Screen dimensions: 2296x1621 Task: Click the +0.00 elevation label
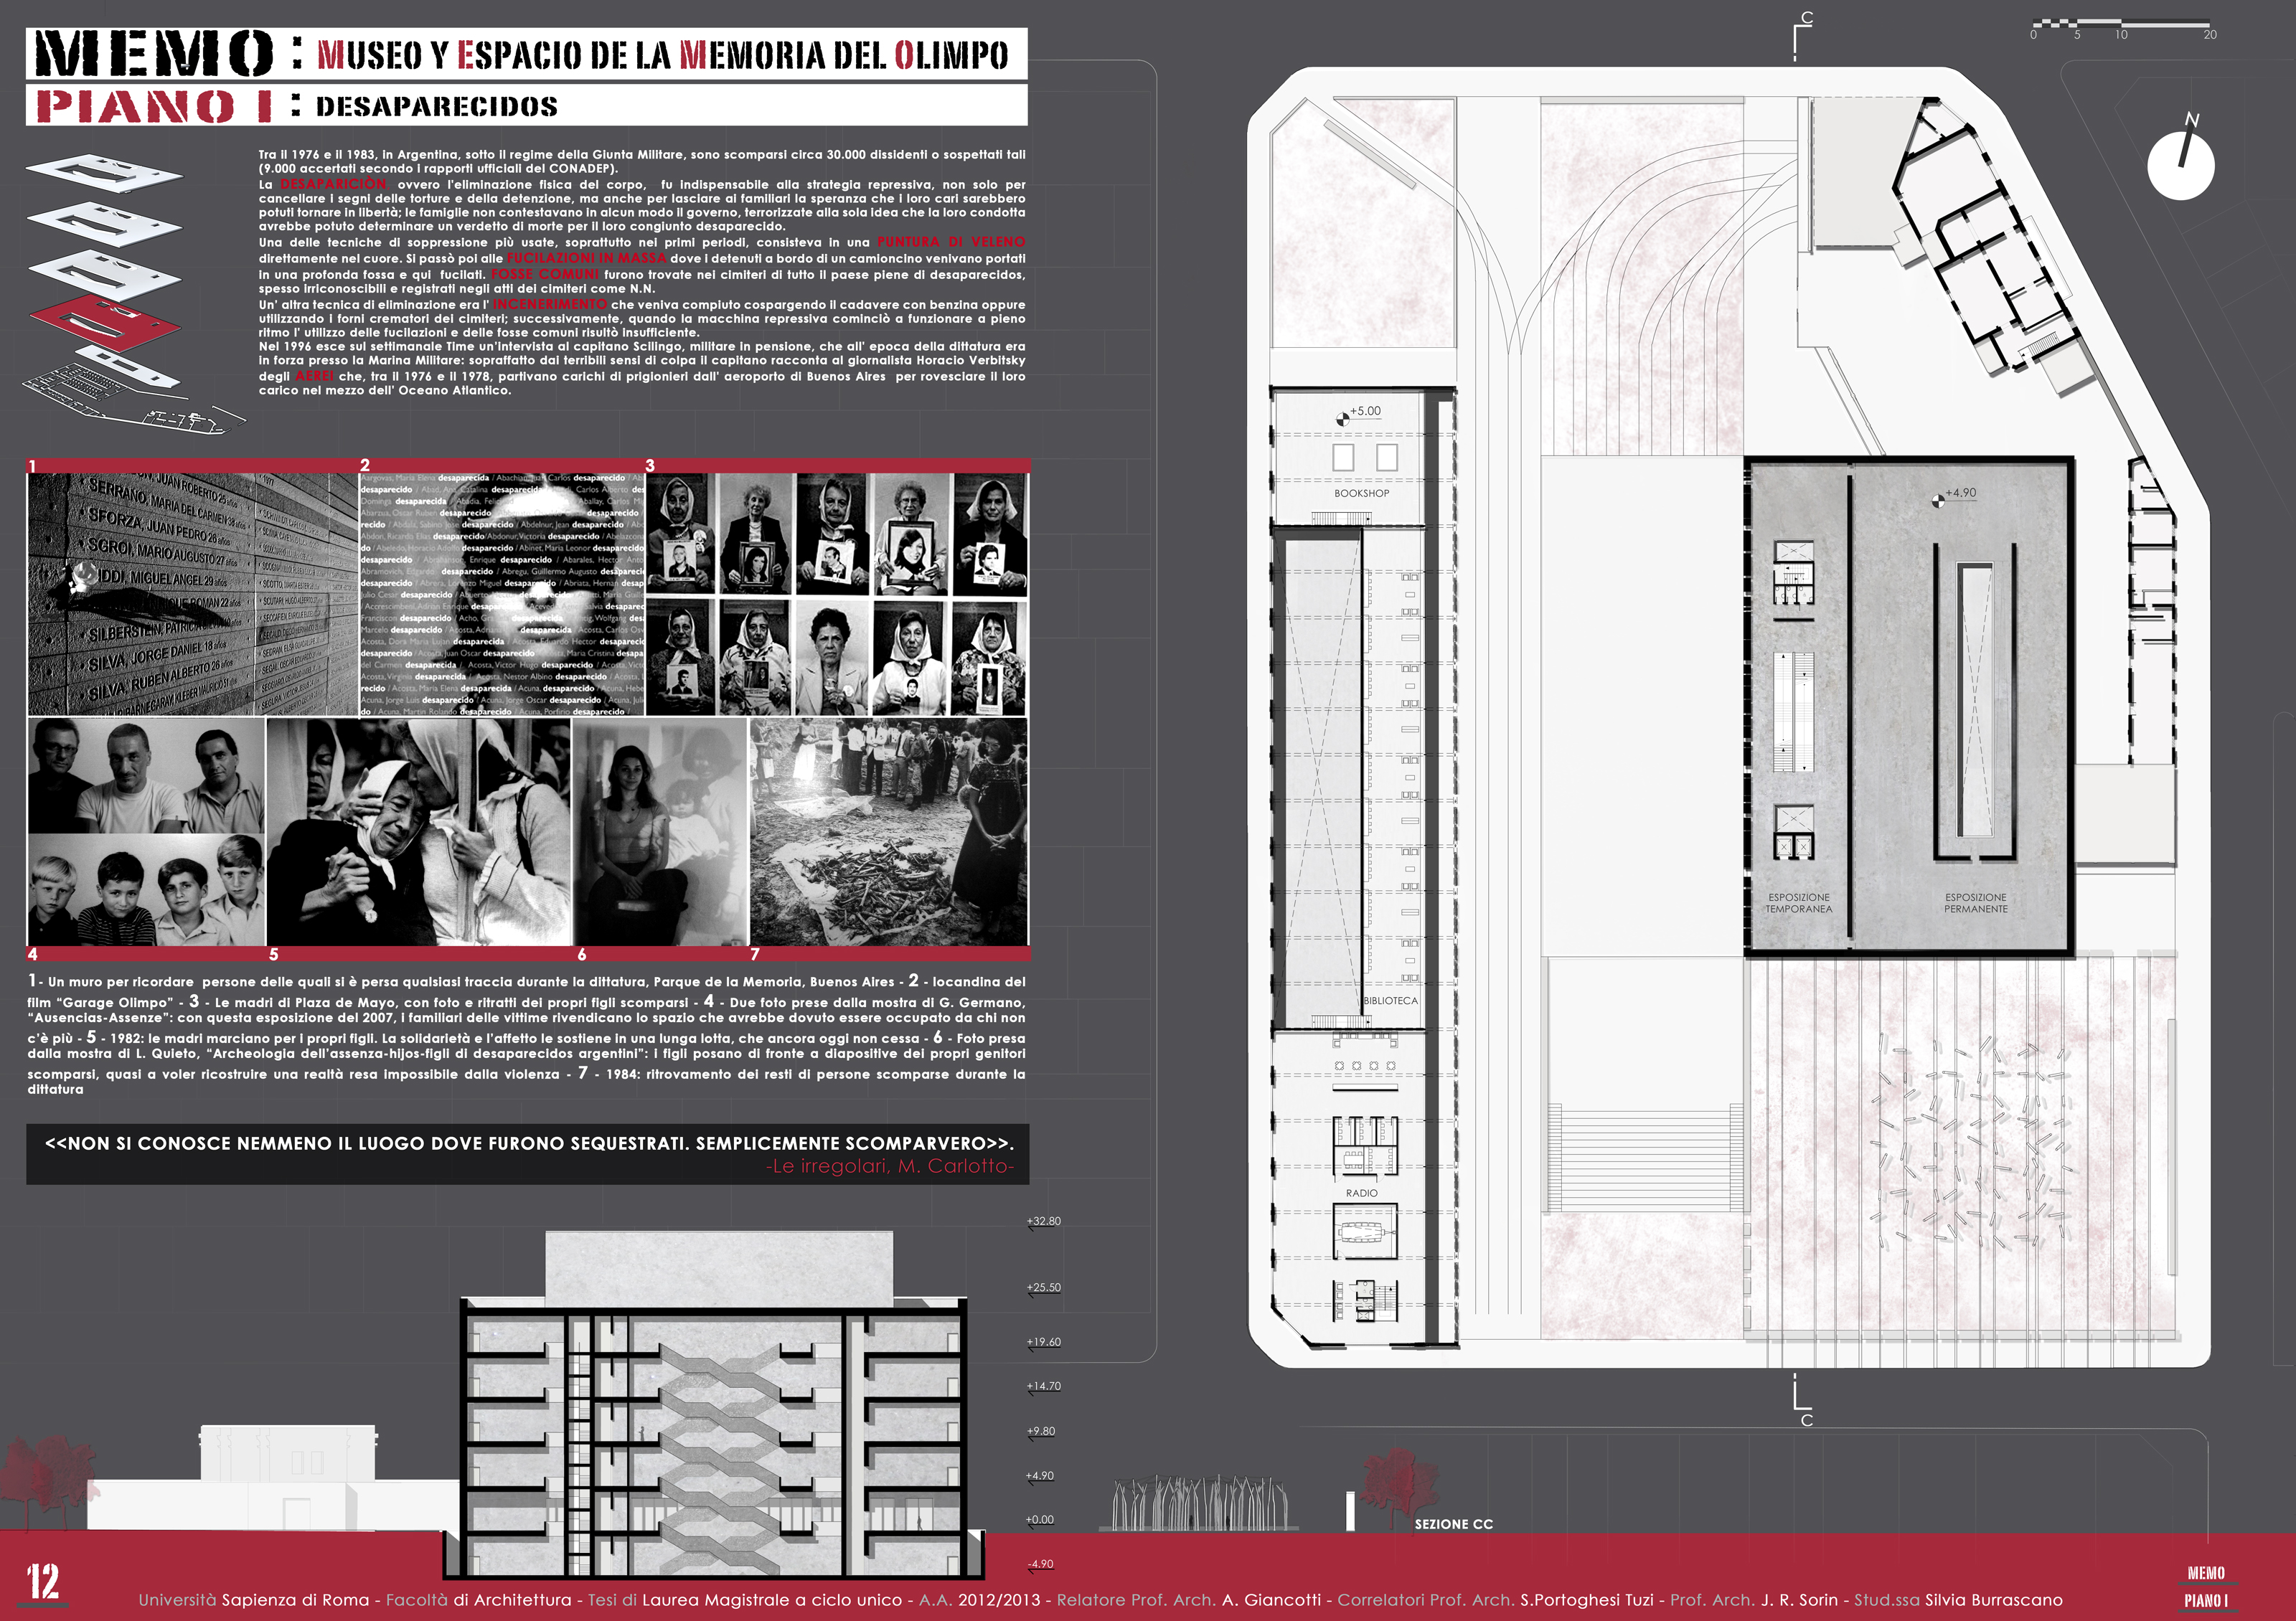1040,1520
